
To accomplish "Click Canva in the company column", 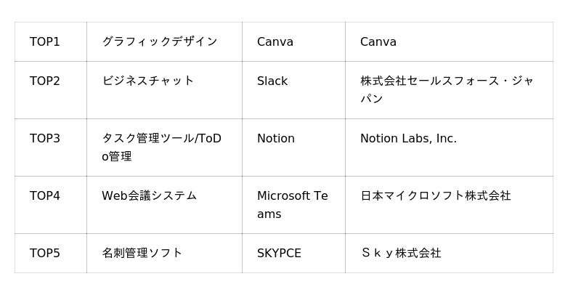I will 449,41.
